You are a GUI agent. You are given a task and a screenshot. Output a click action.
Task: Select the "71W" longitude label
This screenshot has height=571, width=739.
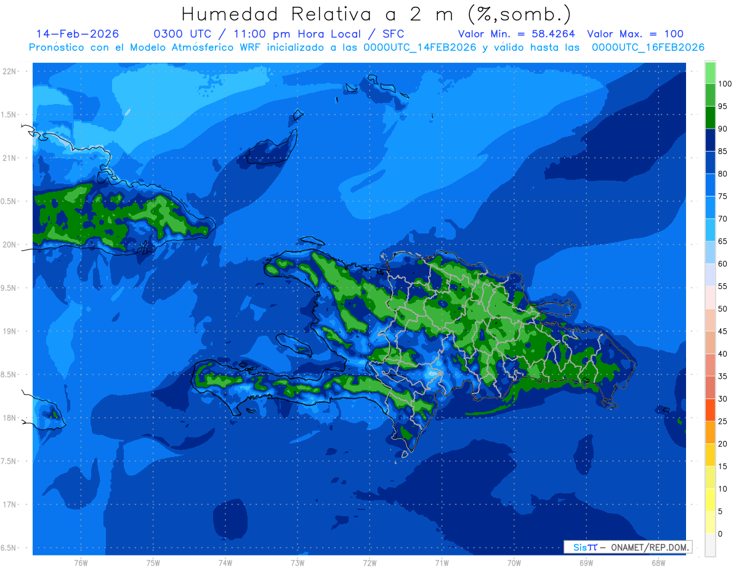click(442, 563)
